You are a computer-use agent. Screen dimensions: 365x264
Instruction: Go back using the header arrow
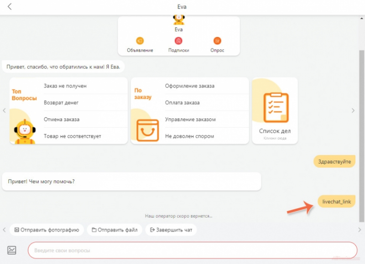point(10,6)
